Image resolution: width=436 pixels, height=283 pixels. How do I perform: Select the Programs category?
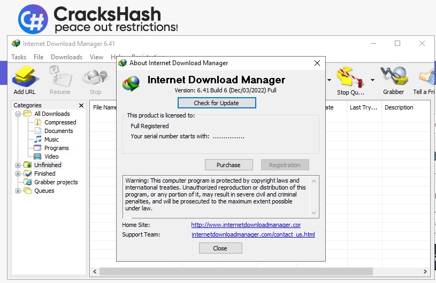click(57, 148)
